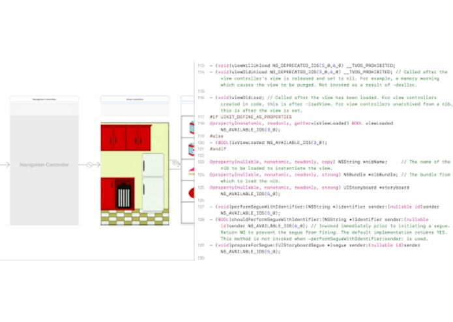
Task: Click line number 113 in gutter
Action: coord(201,66)
